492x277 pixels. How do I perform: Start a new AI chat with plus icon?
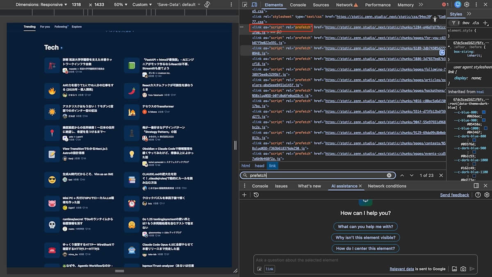tap(244, 195)
